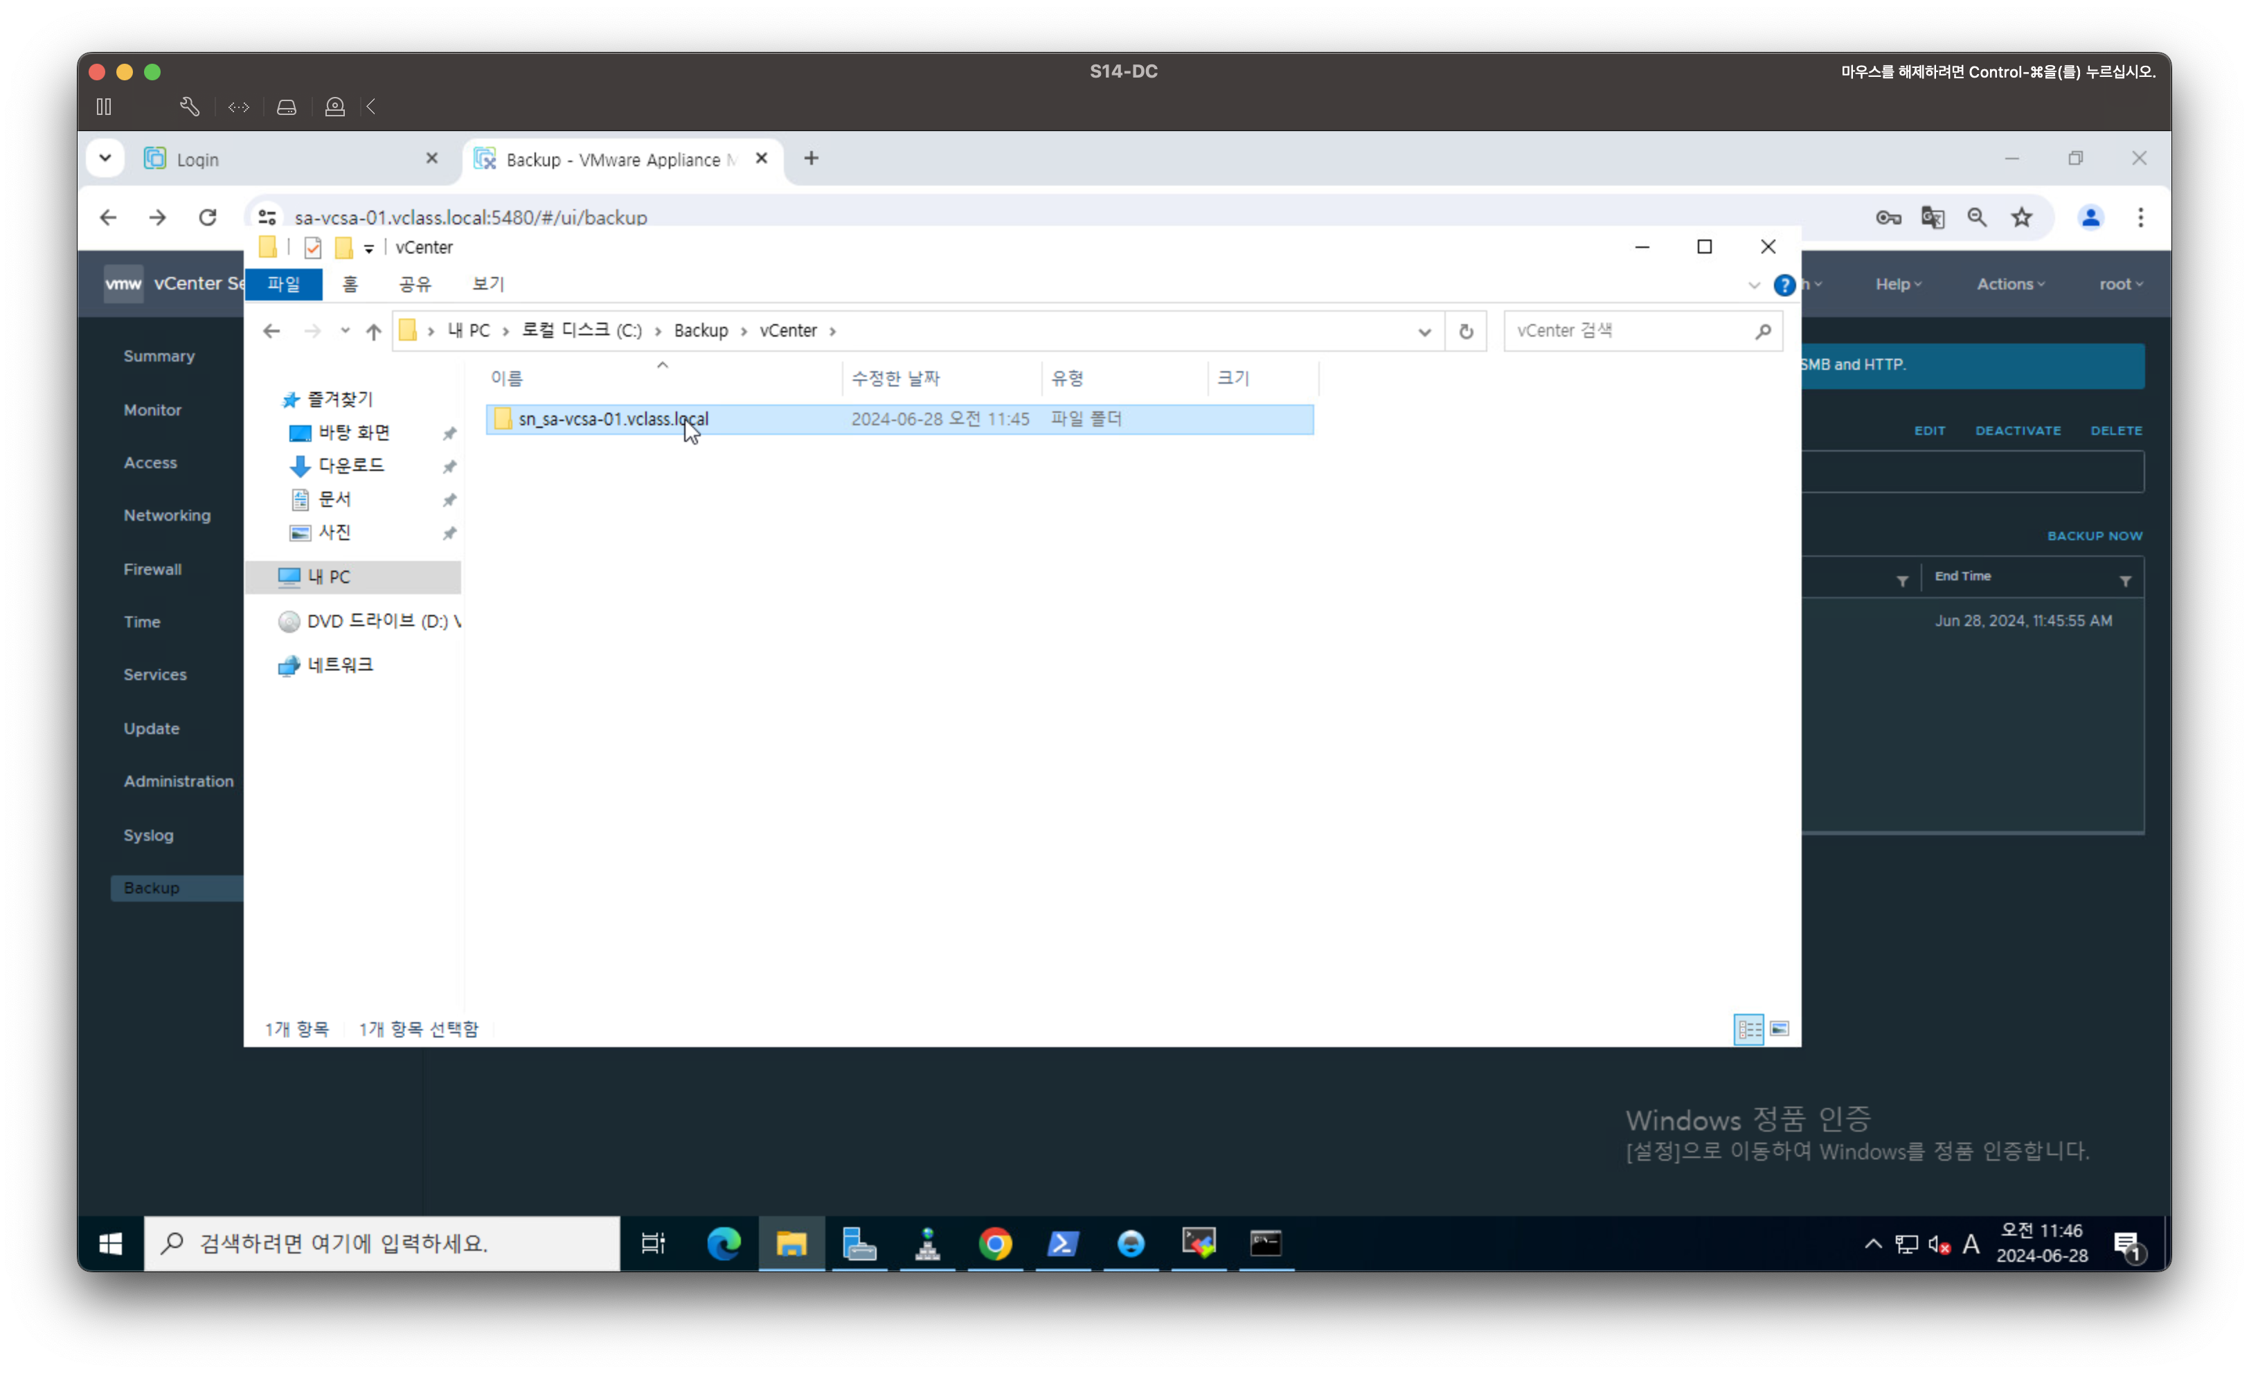
Task: Switch to large icons view layout
Action: coord(1779,1029)
